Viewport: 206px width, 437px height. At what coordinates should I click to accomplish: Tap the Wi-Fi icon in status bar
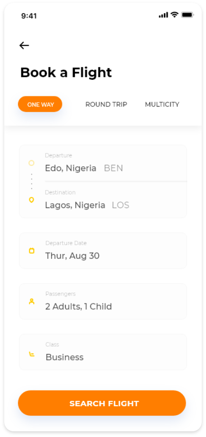coord(175,15)
